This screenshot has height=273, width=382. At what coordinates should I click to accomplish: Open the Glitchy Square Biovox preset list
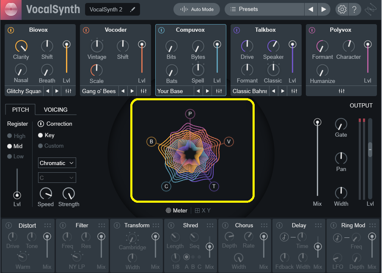(x=24, y=91)
